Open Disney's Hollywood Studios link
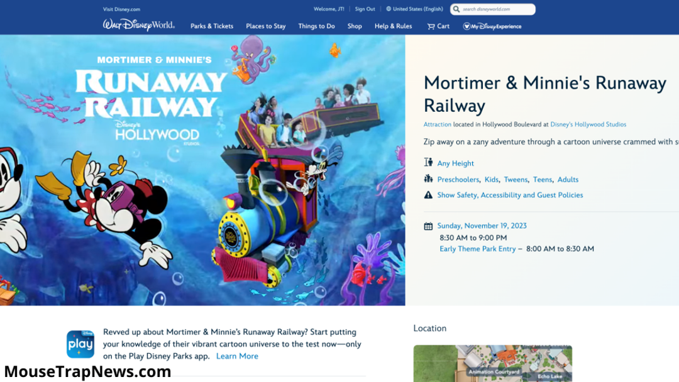 tap(588, 124)
